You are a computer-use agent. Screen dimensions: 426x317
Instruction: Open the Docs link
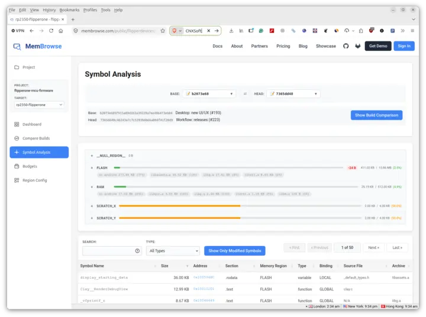click(x=217, y=46)
